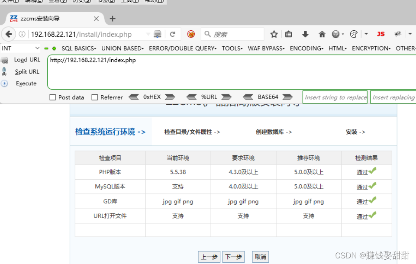Open downloads with the down arrow icon
Screen dimensions: 416x264
305,34
